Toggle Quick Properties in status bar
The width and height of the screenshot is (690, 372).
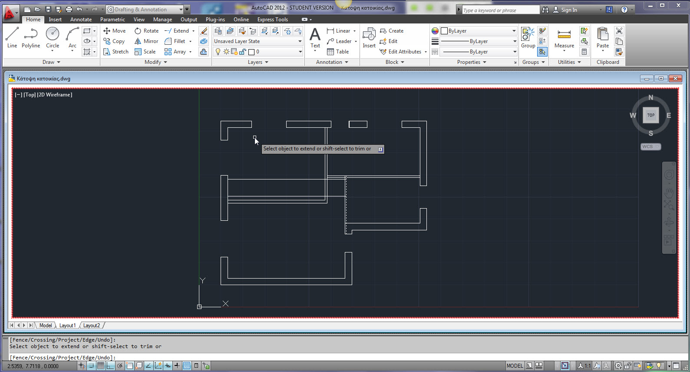coord(196,366)
